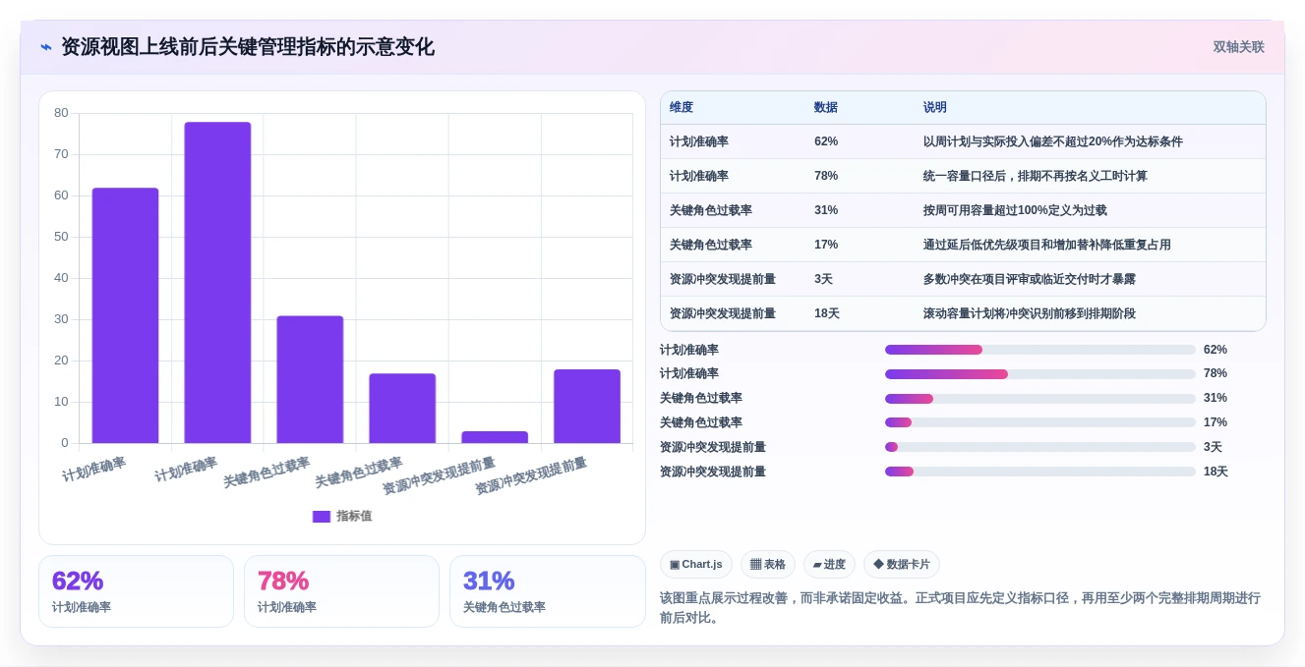Click the footnote paragraph 该图重点展示过程改善

960,607
